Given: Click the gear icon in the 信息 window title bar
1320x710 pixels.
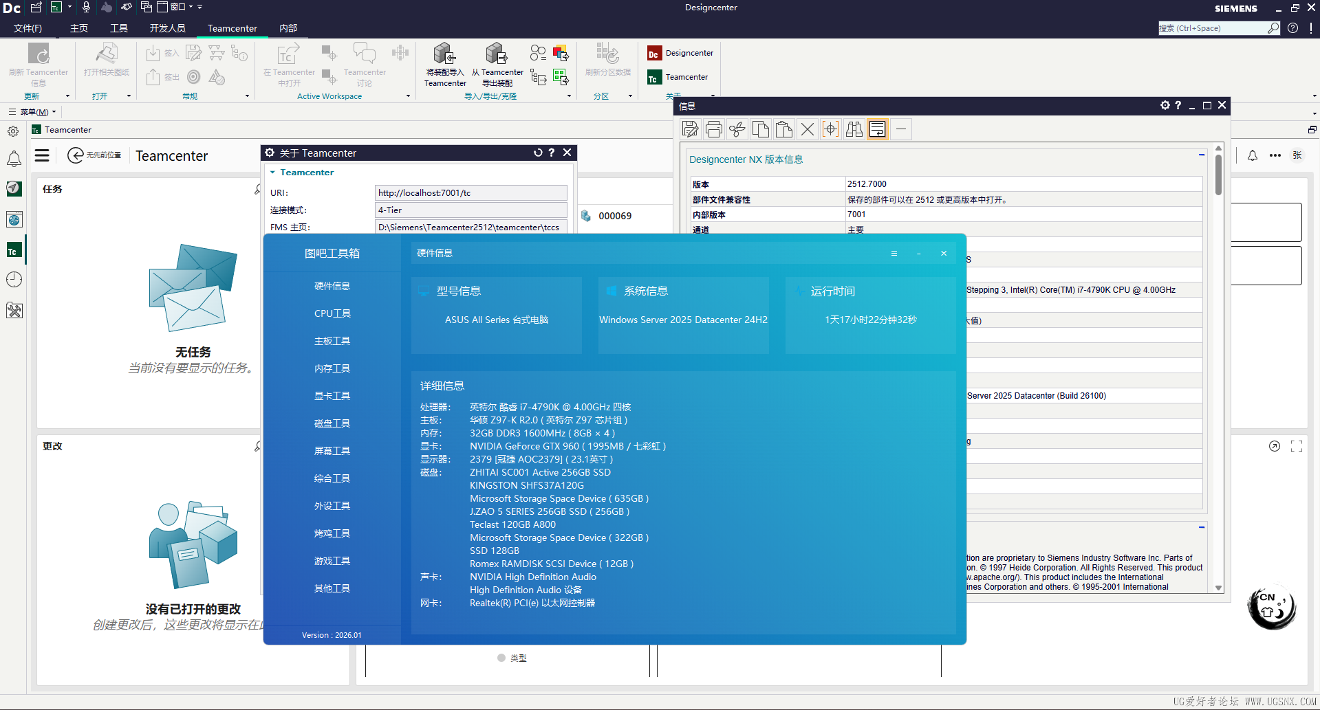Looking at the screenshot, I should tap(1165, 105).
